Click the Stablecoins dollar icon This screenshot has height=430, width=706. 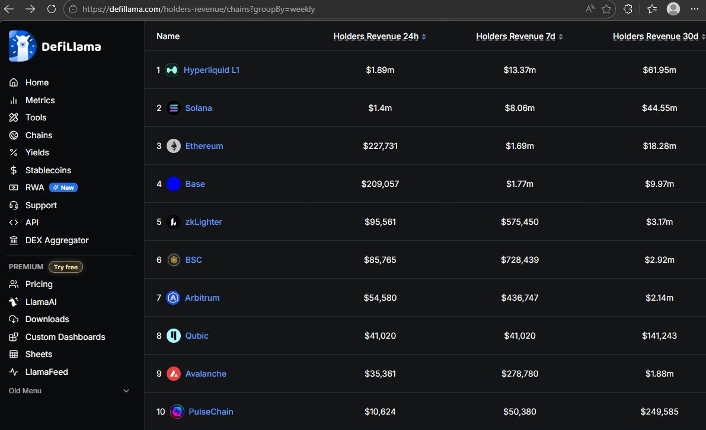14,170
